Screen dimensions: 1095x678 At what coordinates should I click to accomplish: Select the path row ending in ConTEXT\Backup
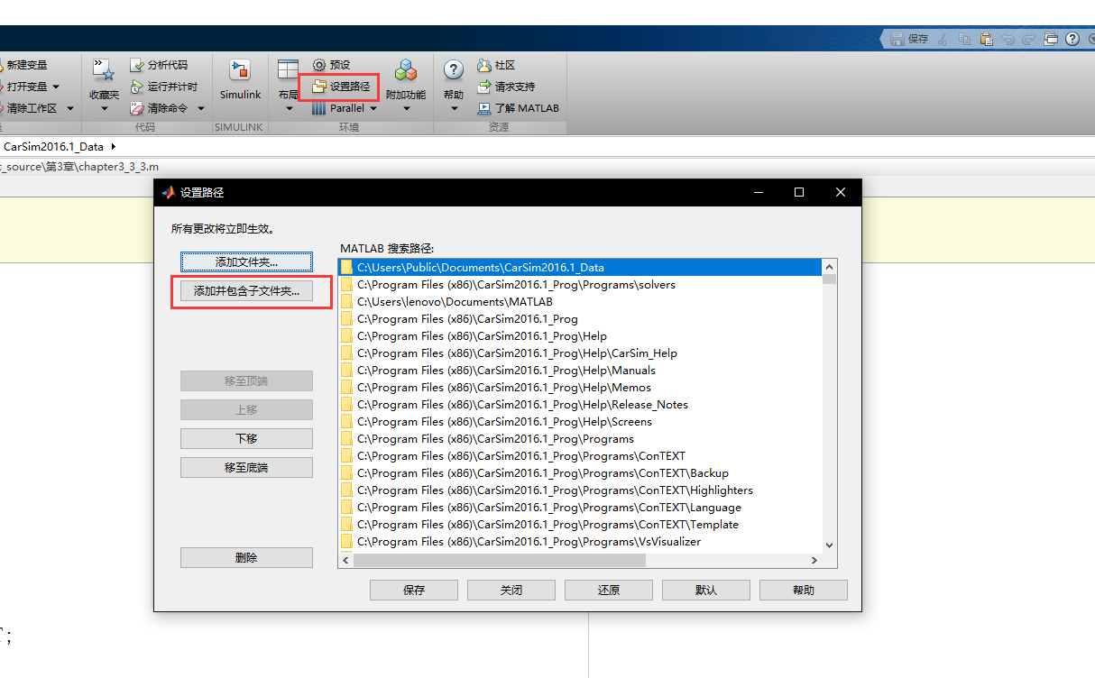(x=580, y=472)
